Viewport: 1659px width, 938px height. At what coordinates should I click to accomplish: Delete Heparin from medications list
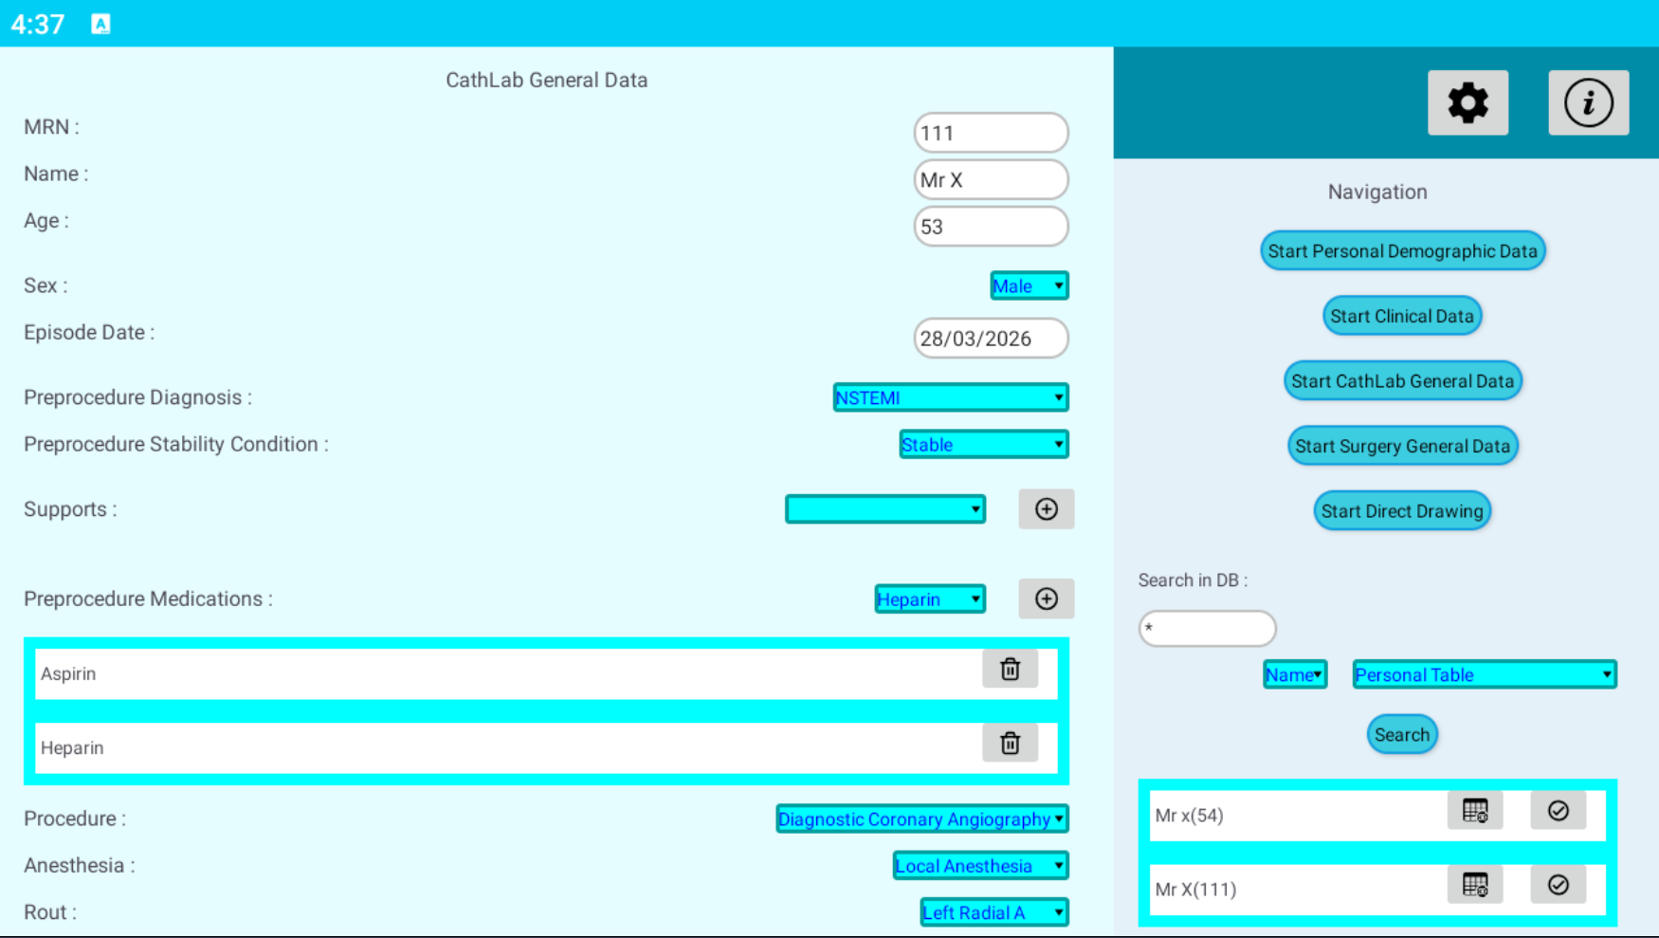click(x=1010, y=744)
